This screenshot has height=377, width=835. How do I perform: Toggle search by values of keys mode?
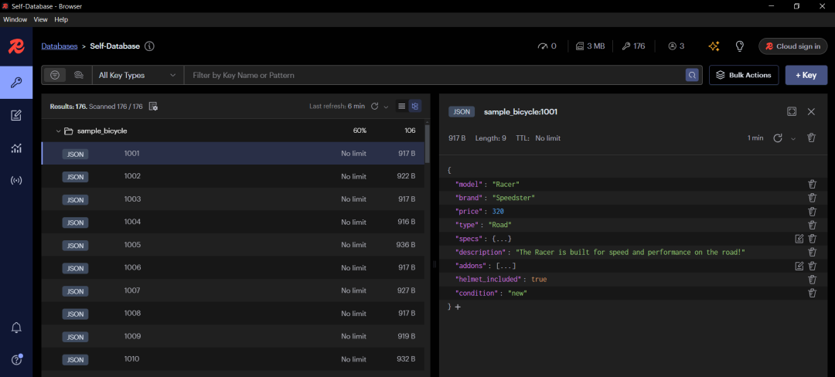click(78, 75)
